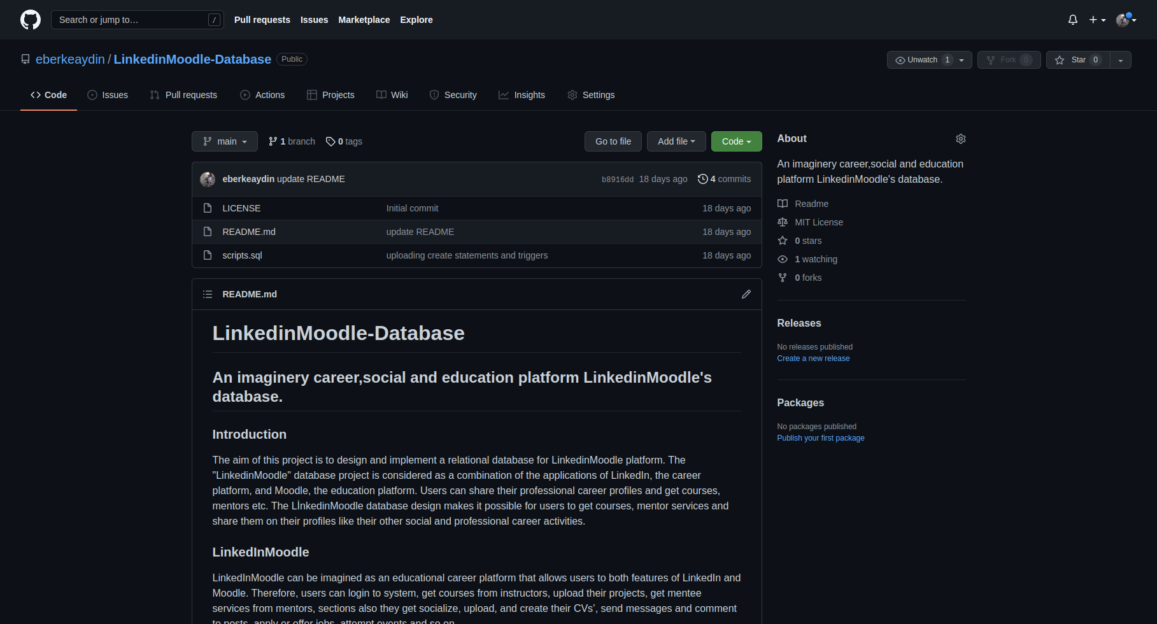View the 1 watching link
Viewport: 1157px width, 624px height.
(x=807, y=259)
